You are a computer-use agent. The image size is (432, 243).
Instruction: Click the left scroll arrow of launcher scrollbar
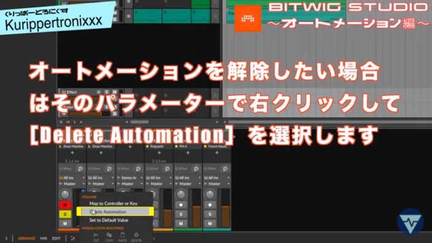[127, 121]
